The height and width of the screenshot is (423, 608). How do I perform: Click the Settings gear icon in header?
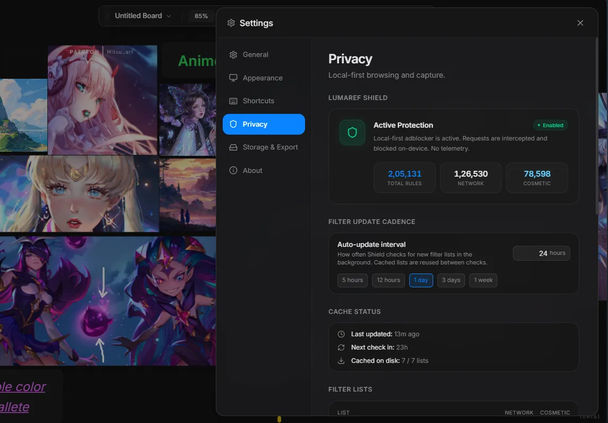click(x=231, y=23)
